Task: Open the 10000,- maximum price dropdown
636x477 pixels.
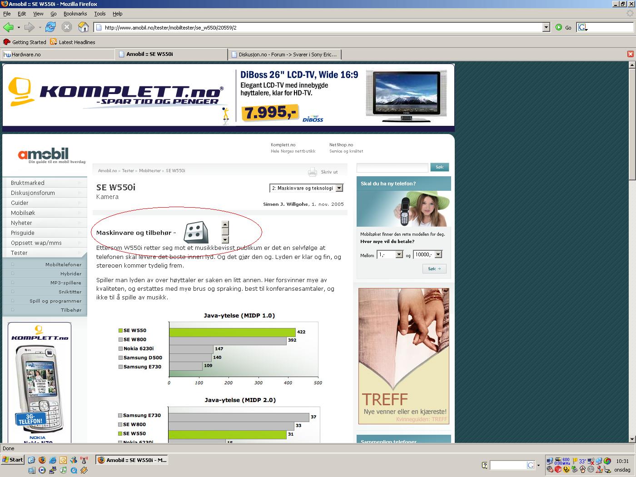Action: tap(427, 254)
